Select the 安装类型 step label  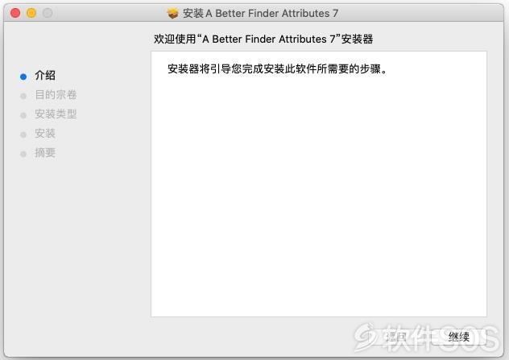point(56,114)
